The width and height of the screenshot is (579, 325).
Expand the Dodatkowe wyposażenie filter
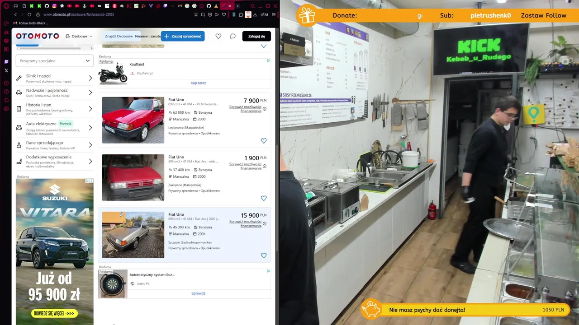(55, 161)
